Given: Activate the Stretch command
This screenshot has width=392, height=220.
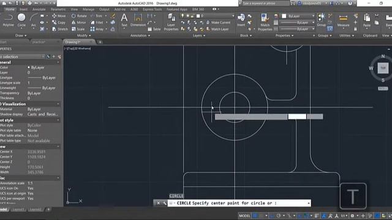Looking at the screenshot, I should click(60, 29).
